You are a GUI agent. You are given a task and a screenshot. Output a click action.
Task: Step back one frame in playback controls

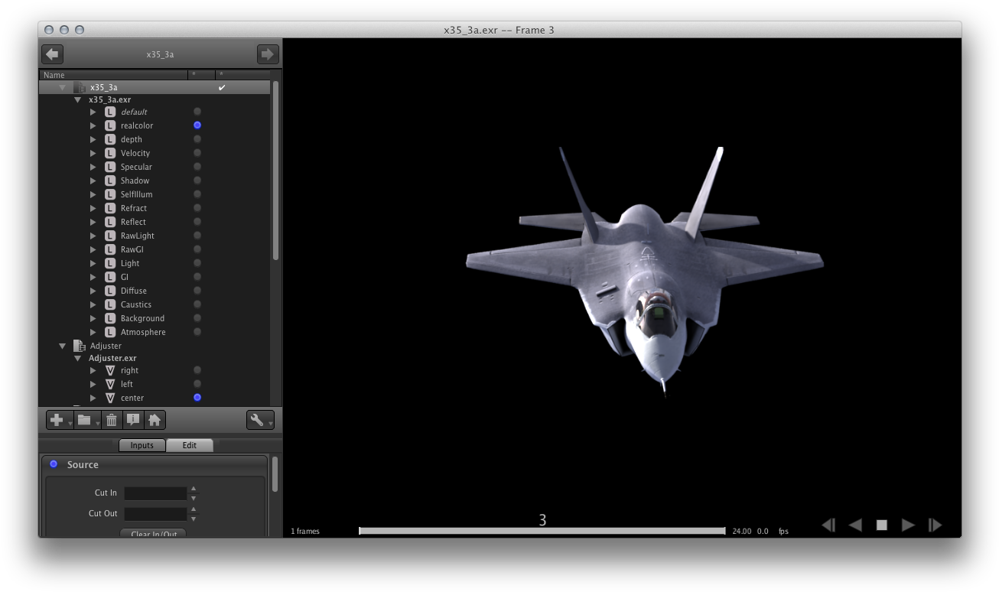point(828,525)
